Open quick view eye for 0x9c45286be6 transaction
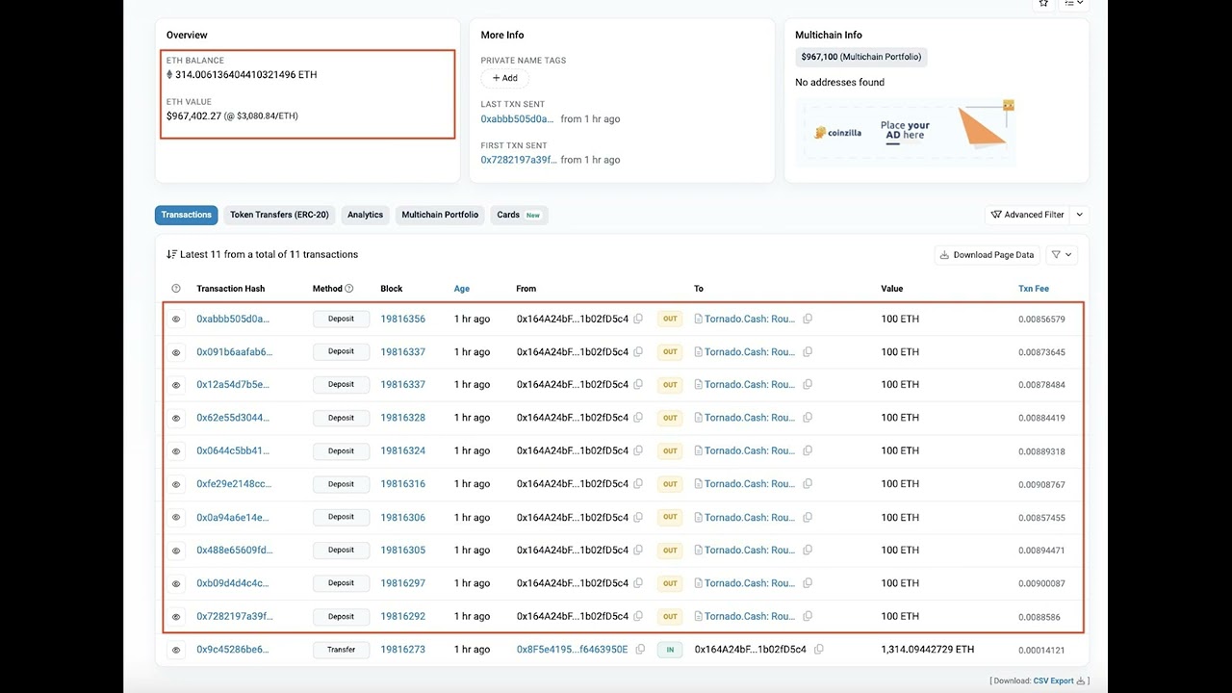The width and height of the screenshot is (1232, 693). (176, 650)
